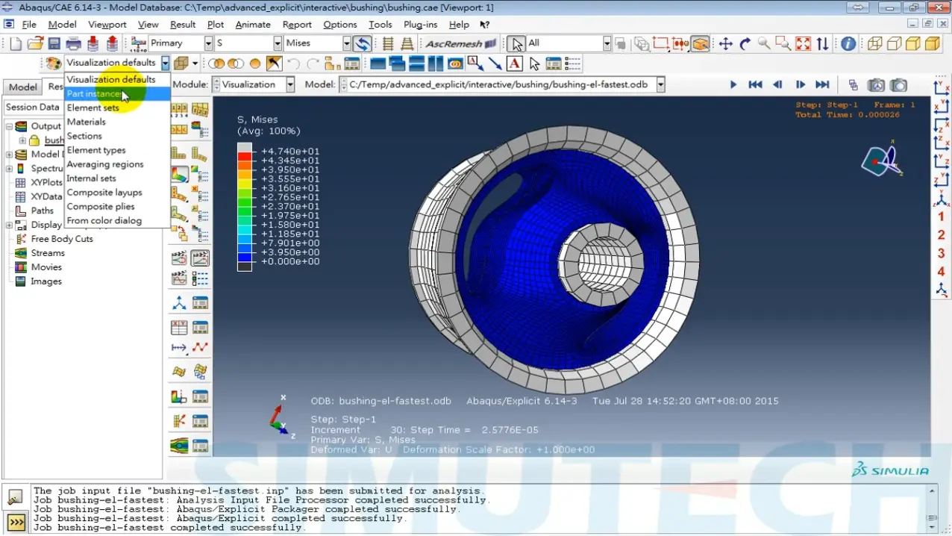Select Movies in the results tree
The height and width of the screenshot is (536, 952).
[x=46, y=267]
